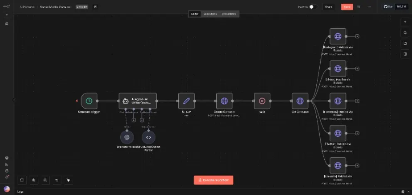Open the notifications bell in the sidebar
Image resolution: width=412 pixels, height=195 pixels.
click(7, 177)
